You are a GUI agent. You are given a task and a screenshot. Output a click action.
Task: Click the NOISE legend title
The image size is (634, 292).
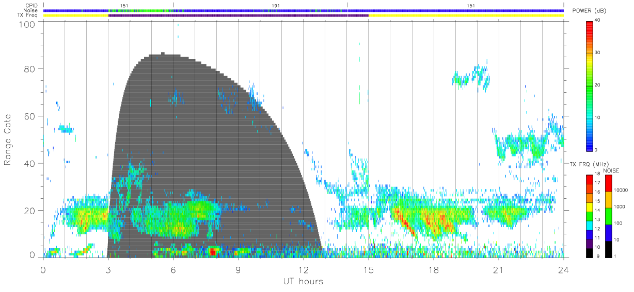[x=611, y=170]
